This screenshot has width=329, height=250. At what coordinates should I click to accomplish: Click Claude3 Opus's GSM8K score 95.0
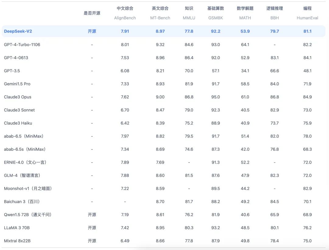click(x=216, y=97)
